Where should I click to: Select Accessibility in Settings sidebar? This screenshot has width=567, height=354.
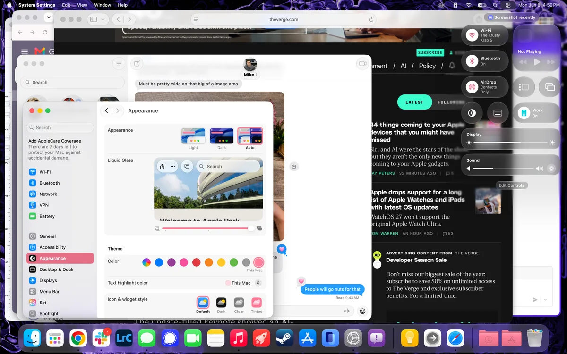pyautogui.click(x=60, y=247)
